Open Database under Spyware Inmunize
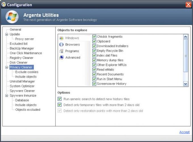The image size is (193, 142). pos(22,100)
